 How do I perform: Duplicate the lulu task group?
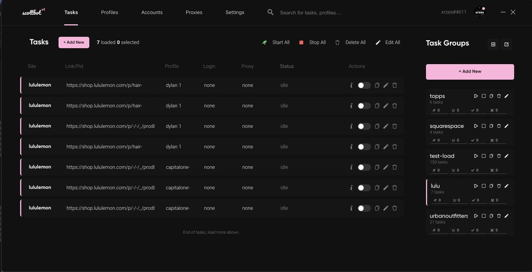[491, 186]
